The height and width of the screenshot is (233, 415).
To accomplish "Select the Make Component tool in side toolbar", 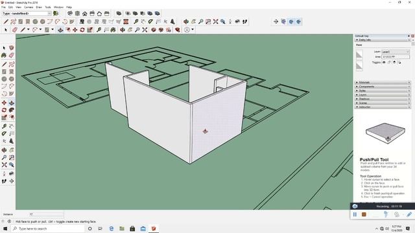I will pos(12,48).
